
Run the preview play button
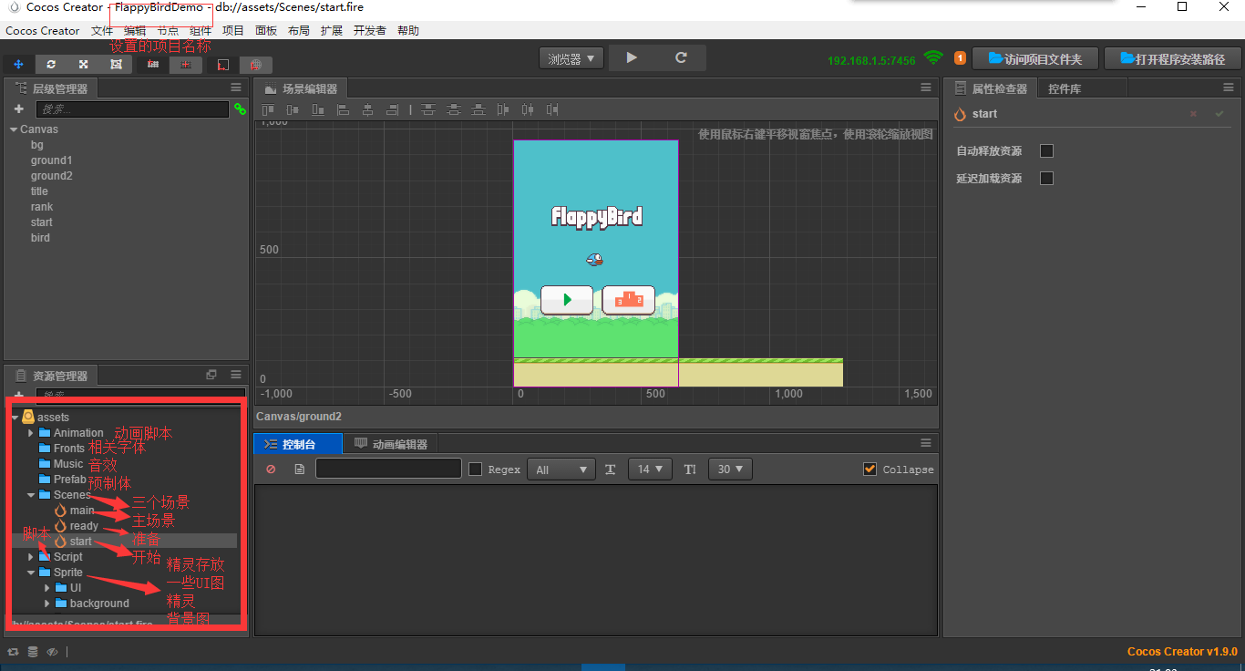point(633,57)
